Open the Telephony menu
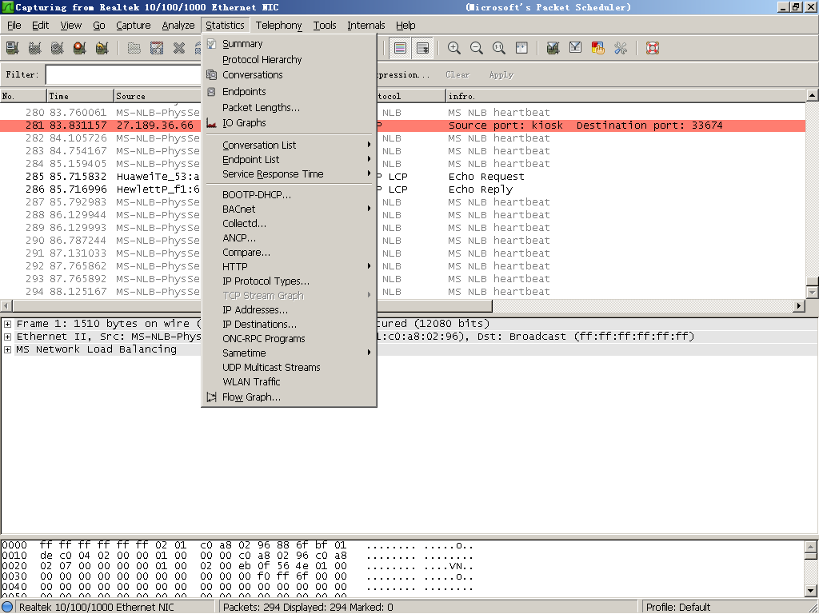The width and height of the screenshot is (819, 614). 278,25
